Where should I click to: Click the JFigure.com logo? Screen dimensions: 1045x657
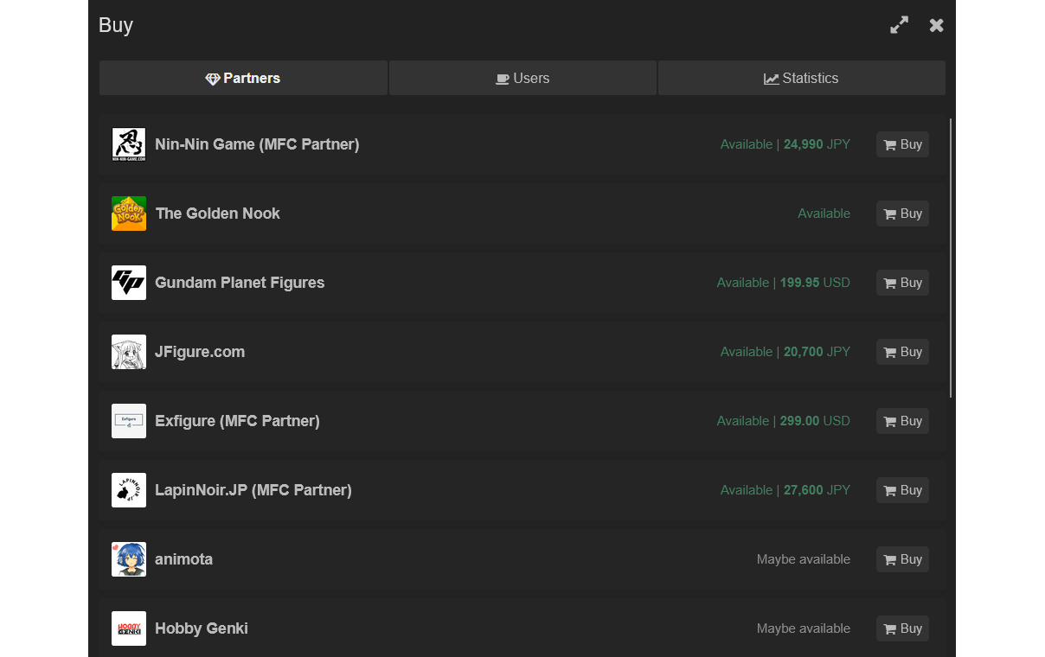tap(129, 352)
